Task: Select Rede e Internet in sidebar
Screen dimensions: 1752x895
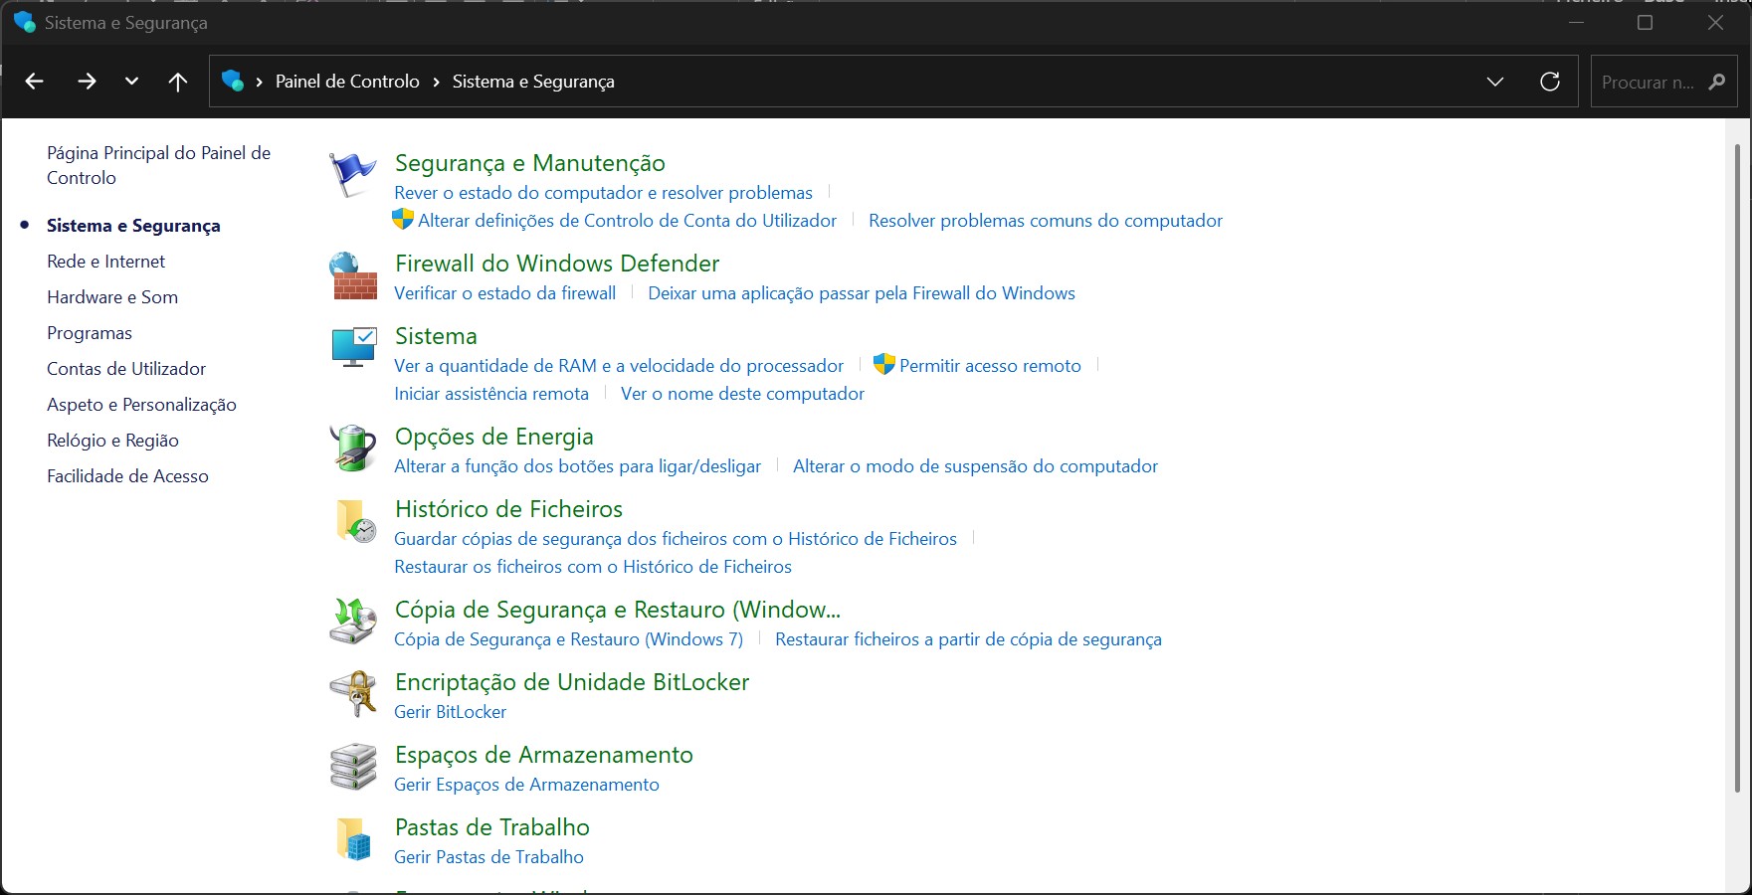Action: pyautogui.click(x=105, y=262)
